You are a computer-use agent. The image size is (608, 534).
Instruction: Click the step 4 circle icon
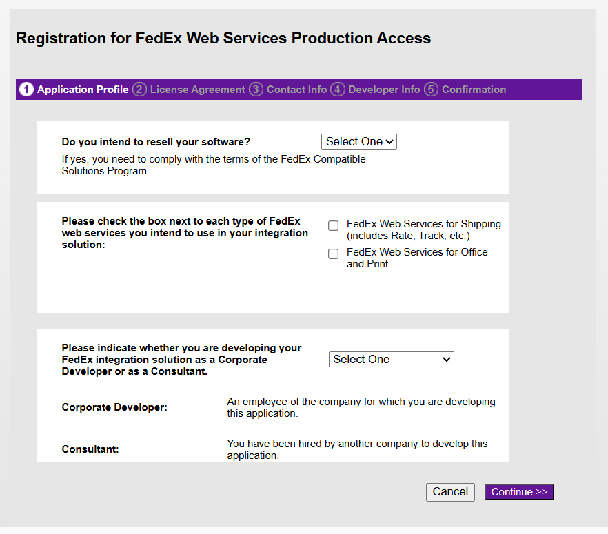[337, 90]
